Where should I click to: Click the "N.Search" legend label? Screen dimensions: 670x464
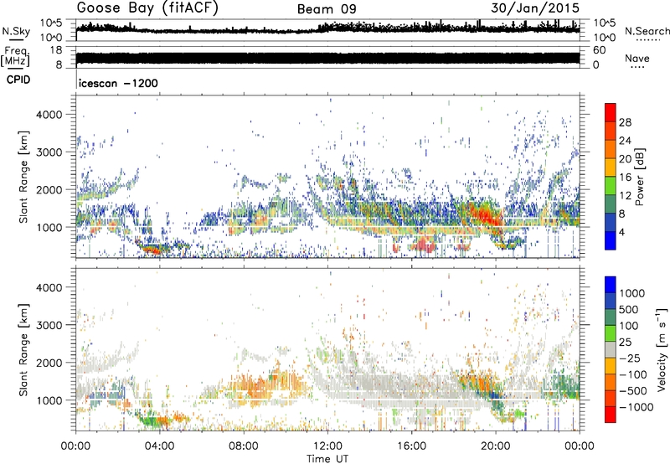(647, 31)
